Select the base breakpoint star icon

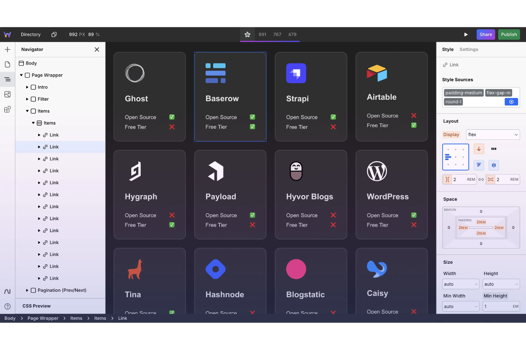[247, 34]
